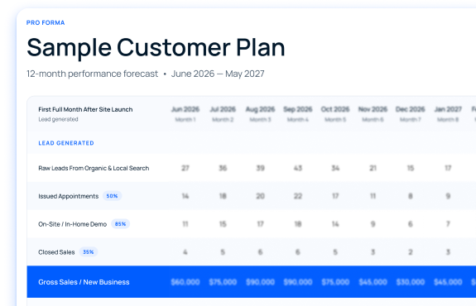Click In-Home Demo value 14 for Oct 2026

click(x=335, y=224)
